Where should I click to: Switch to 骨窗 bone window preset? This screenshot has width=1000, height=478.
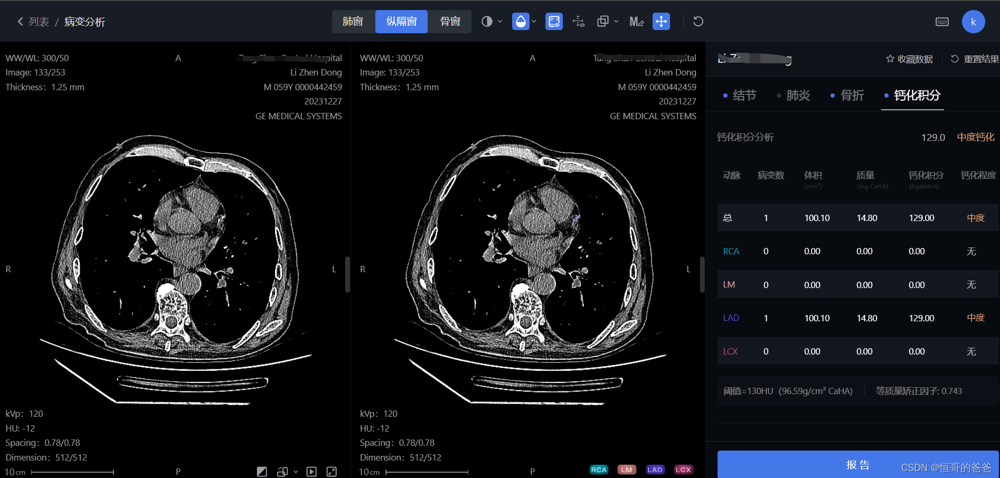[450, 22]
